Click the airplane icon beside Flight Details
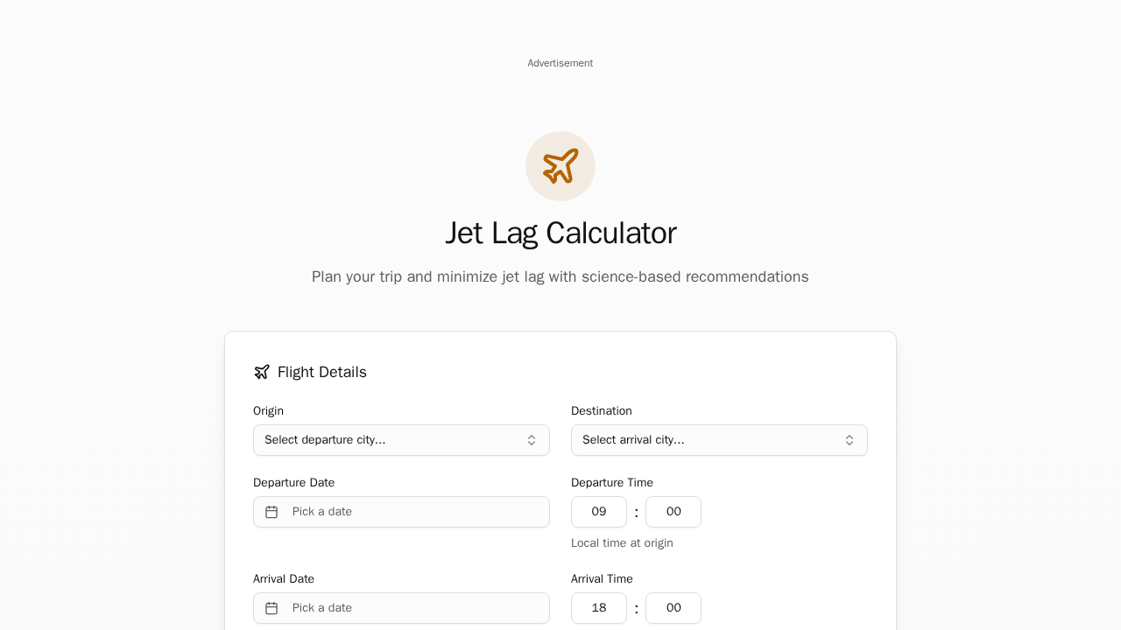The image size is (1121, 630). point(261,371)
